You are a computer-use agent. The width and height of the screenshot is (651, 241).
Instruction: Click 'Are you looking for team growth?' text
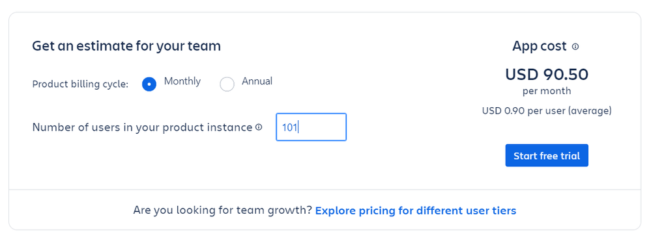click(222, 210)
